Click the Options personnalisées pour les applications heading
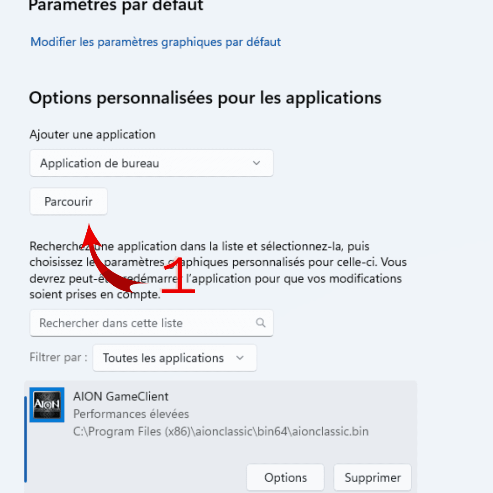 point(205,98)
